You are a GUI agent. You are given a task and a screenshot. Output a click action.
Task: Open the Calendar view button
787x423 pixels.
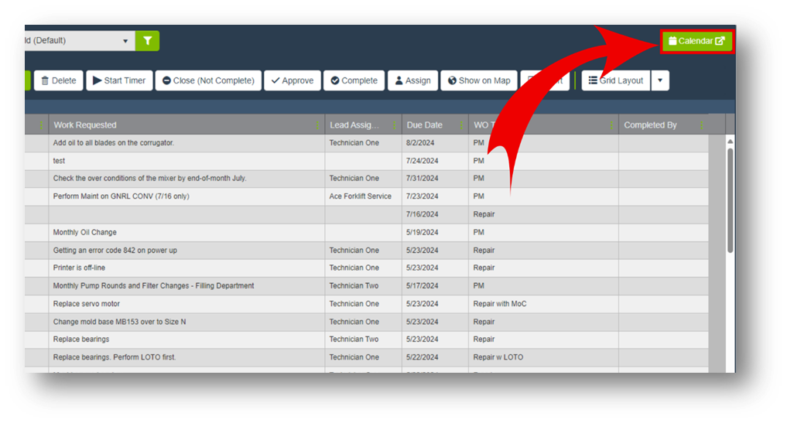click(696, 41)
